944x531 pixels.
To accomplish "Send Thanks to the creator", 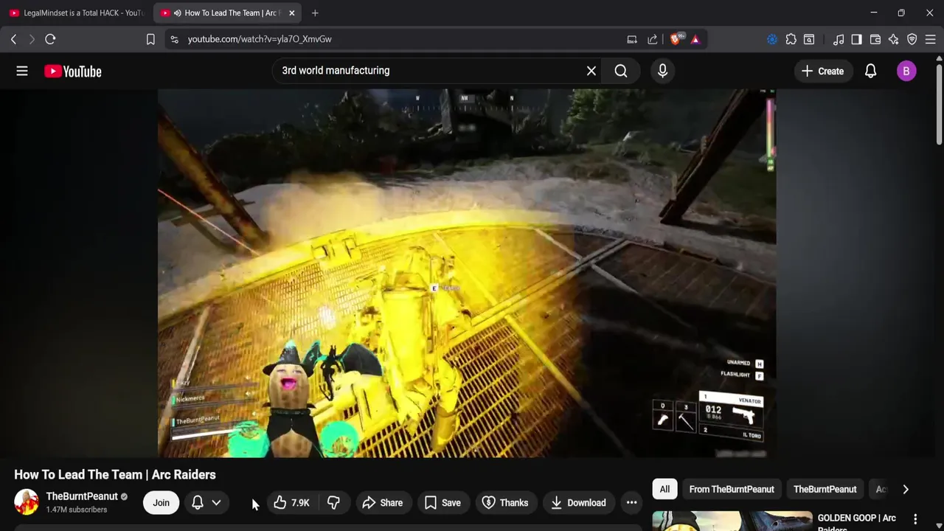I will pos(505,502).
